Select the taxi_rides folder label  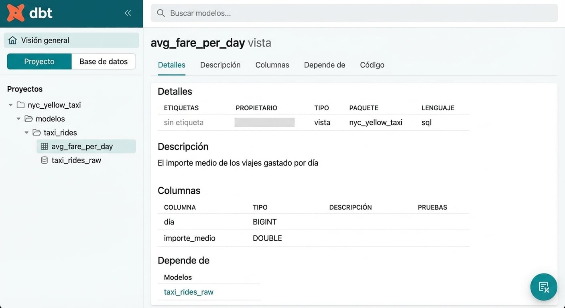(x=60, y=132)
